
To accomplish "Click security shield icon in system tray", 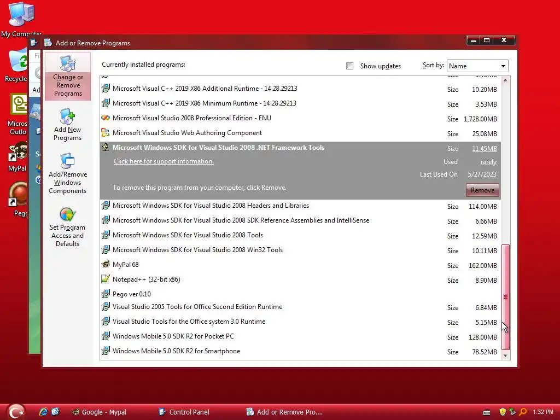I will [x=503, y=412].
